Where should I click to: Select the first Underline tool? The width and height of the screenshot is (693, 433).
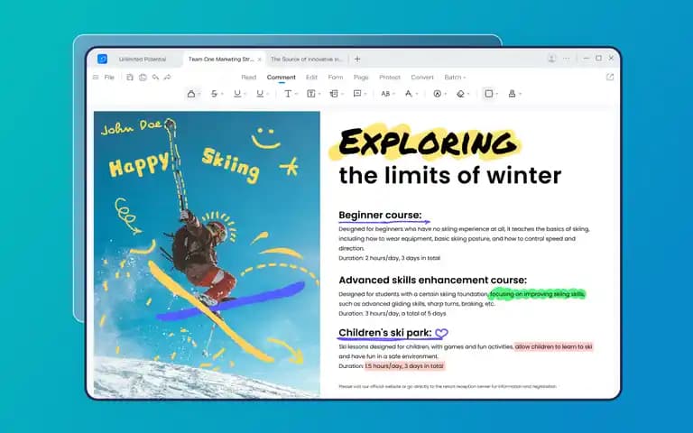(237, 94)
